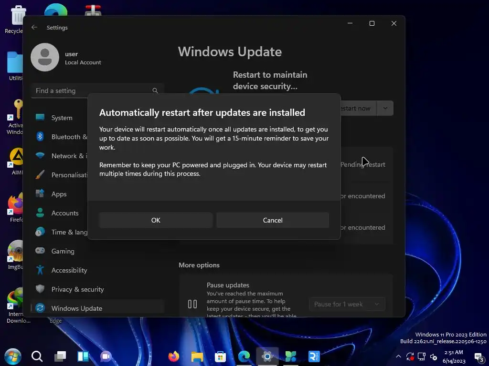
Task: Open the Utilities folder on the desktop
Action: point(15,66)
